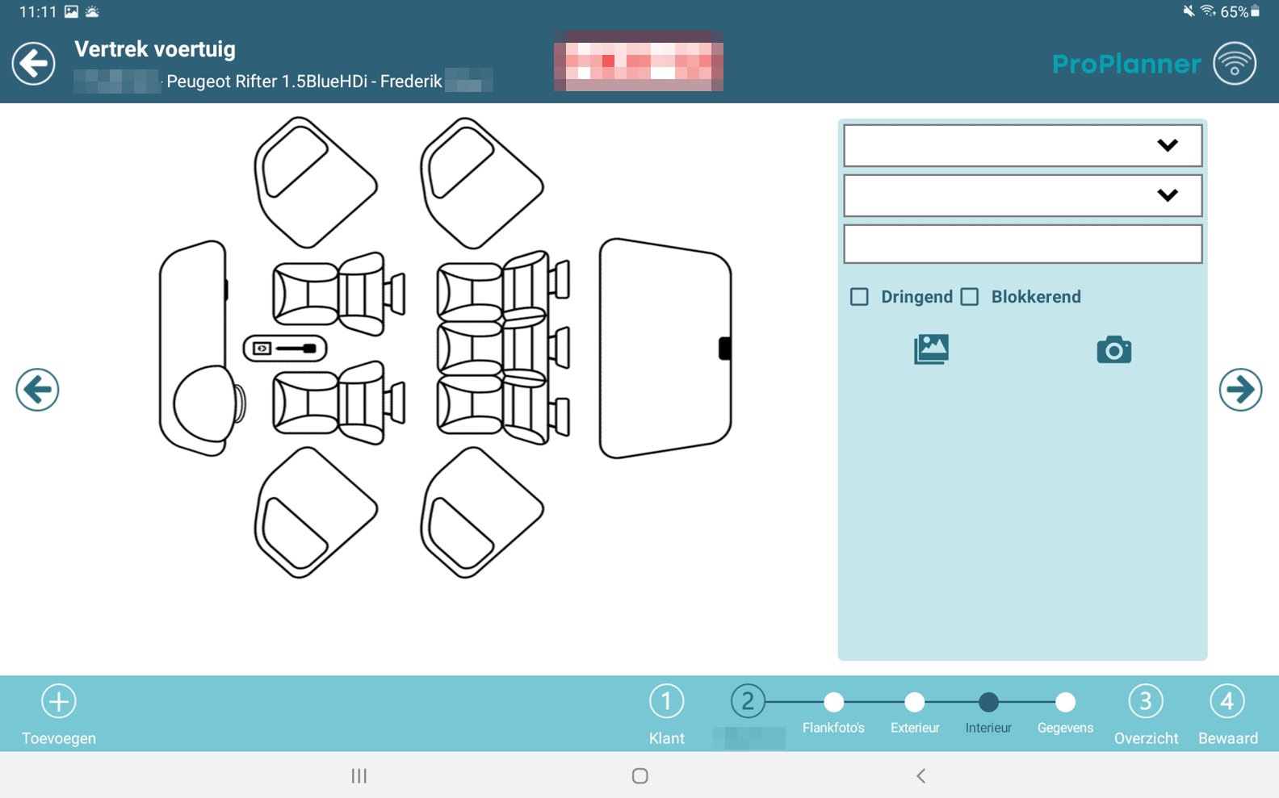Tap the ProPlanner logo text

point(1126,64)
